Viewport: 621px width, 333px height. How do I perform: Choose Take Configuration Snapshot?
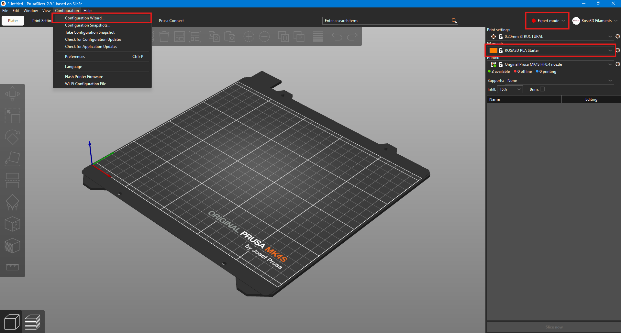tap(102, 32)
